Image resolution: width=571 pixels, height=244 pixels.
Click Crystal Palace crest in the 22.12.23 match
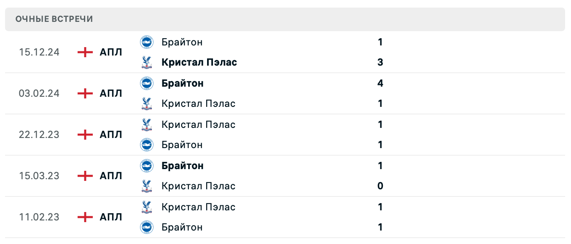(146, 125)
